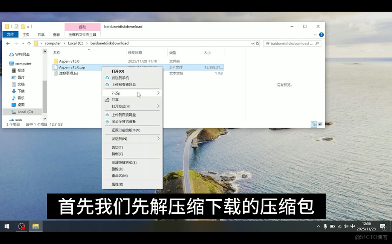
Task: Enable details view with the status bar toggle
Action: pos(314,124)
